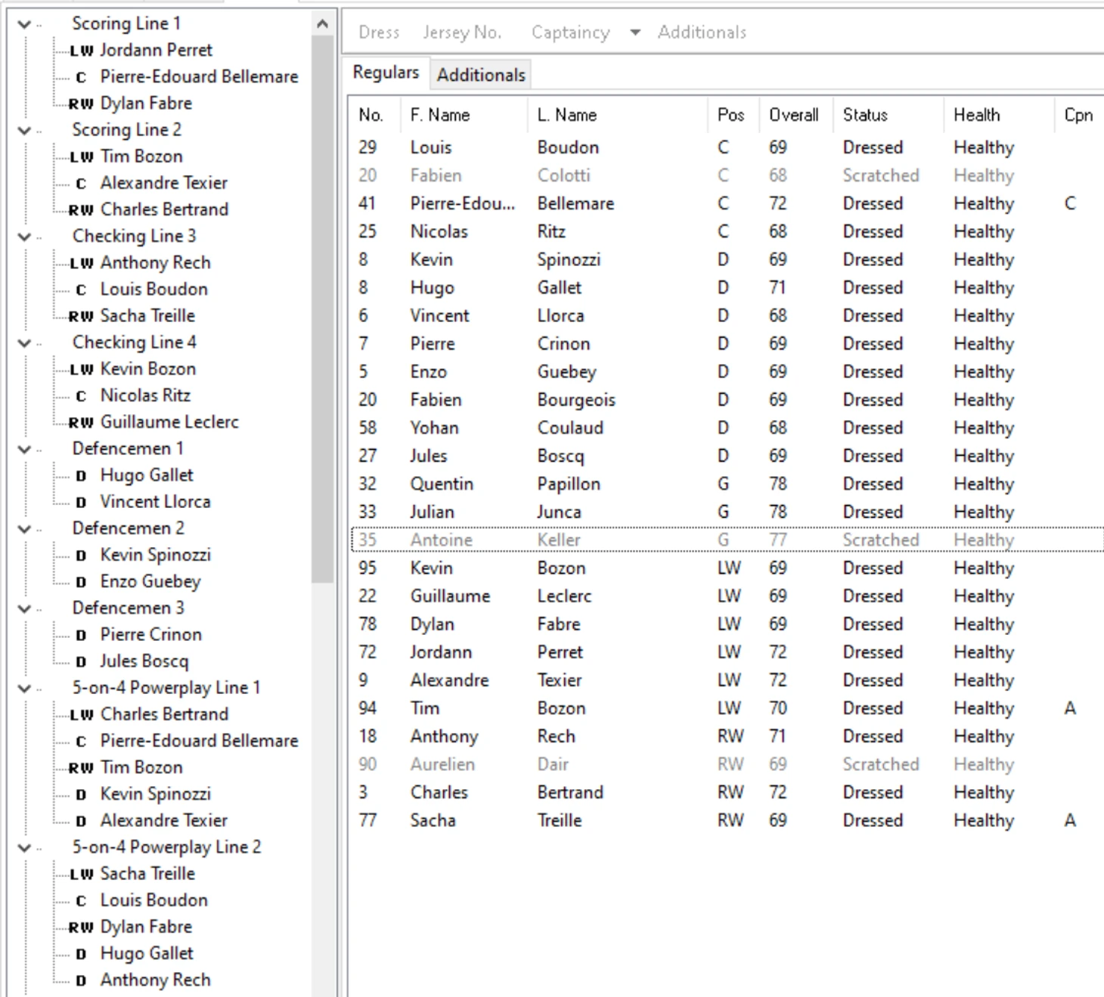Collapse the Defencemen 1 tree node
The width and height of the screenshot is (1104, 997).
point(24,449)
